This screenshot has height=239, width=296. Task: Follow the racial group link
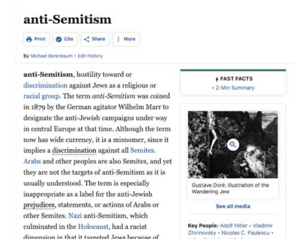coord(41,96)
